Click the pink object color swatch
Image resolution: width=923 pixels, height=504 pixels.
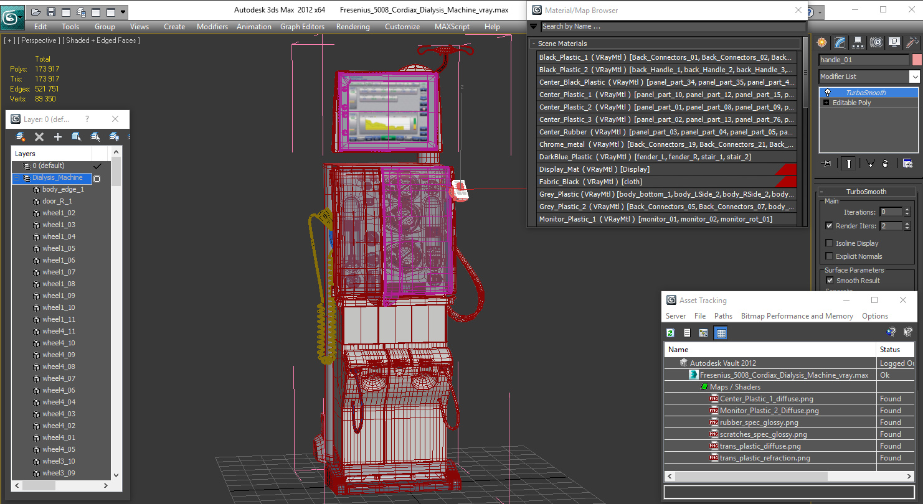916,60
